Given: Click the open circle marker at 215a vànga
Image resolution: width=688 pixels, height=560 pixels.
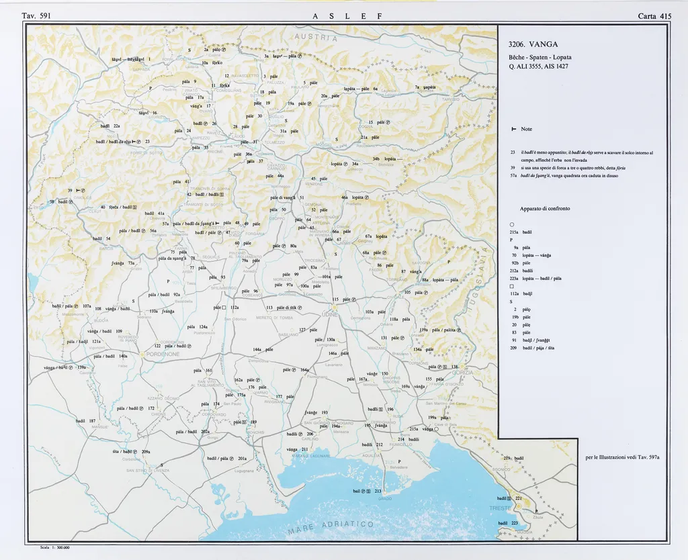Looking at the screenshot, I should pyautogui.click(x=437, y=429).
